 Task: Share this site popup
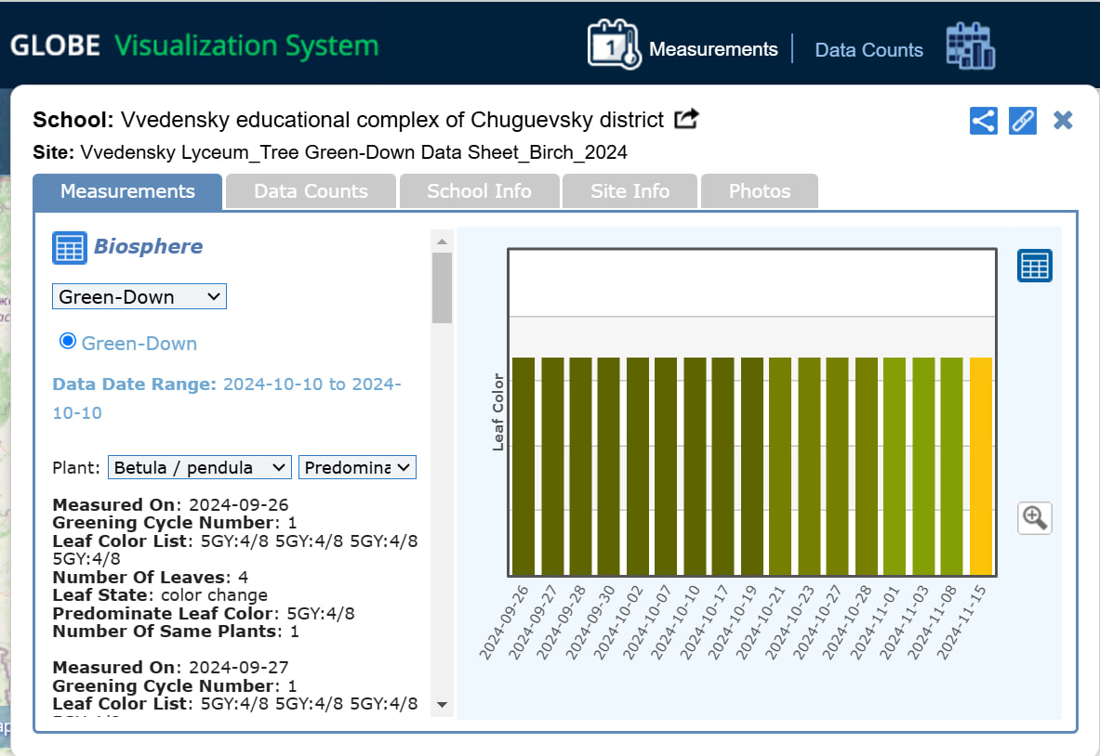coord(984,121)
